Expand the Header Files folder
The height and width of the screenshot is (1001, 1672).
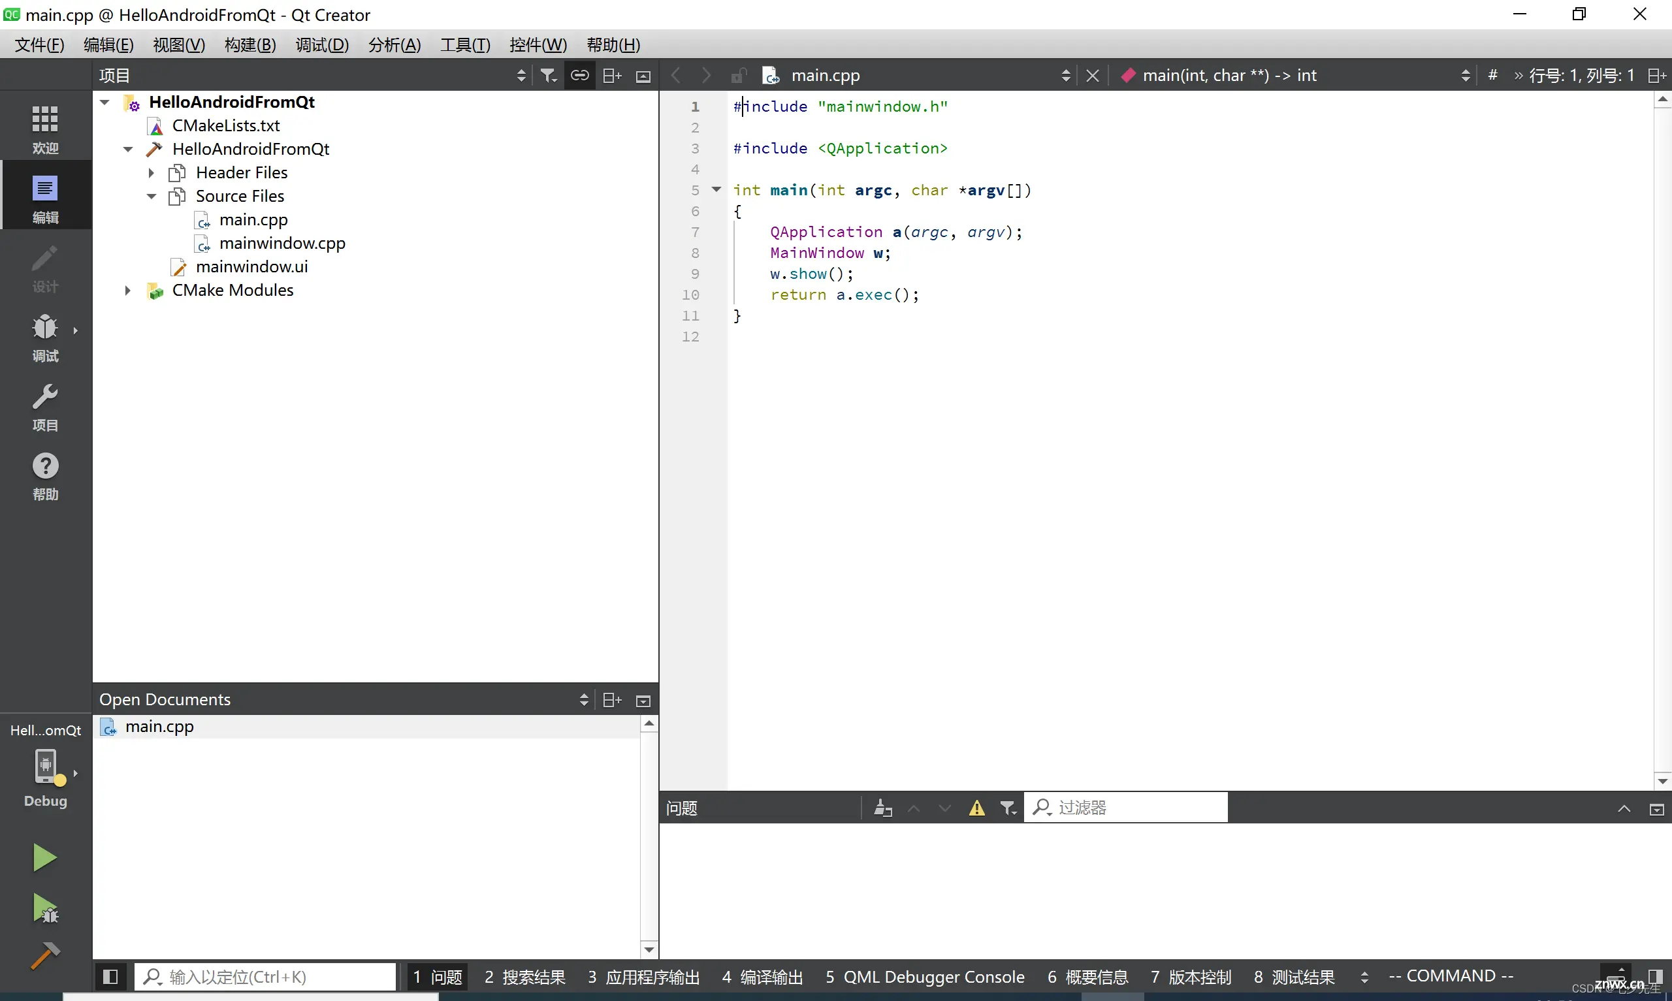tap(152, 172)
